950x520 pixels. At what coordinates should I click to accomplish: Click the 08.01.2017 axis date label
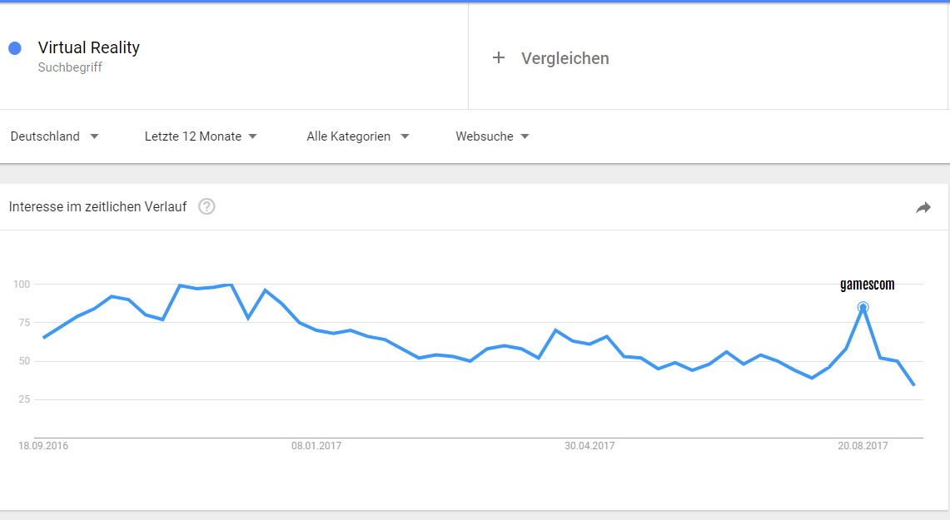coord(316,446)
